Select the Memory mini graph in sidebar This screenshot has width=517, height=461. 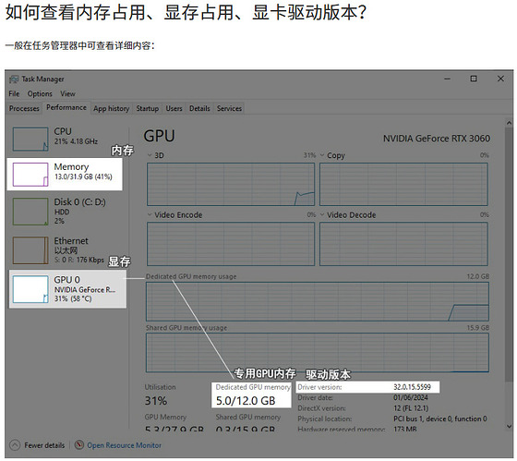pyautogui.click(x=30, y=175)
